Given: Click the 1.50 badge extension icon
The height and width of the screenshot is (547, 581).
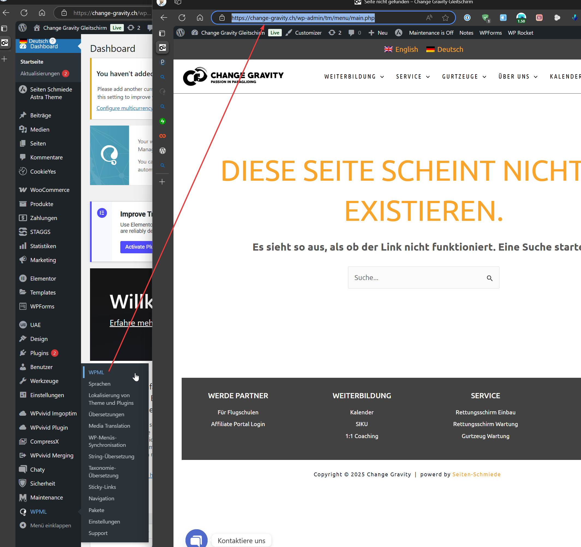Looking at the screenshot, I should point(521,18).
